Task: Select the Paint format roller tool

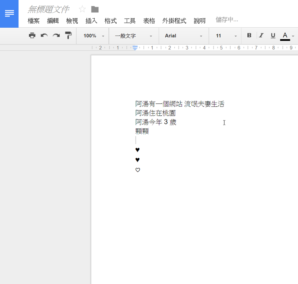Action: (68, 36)
